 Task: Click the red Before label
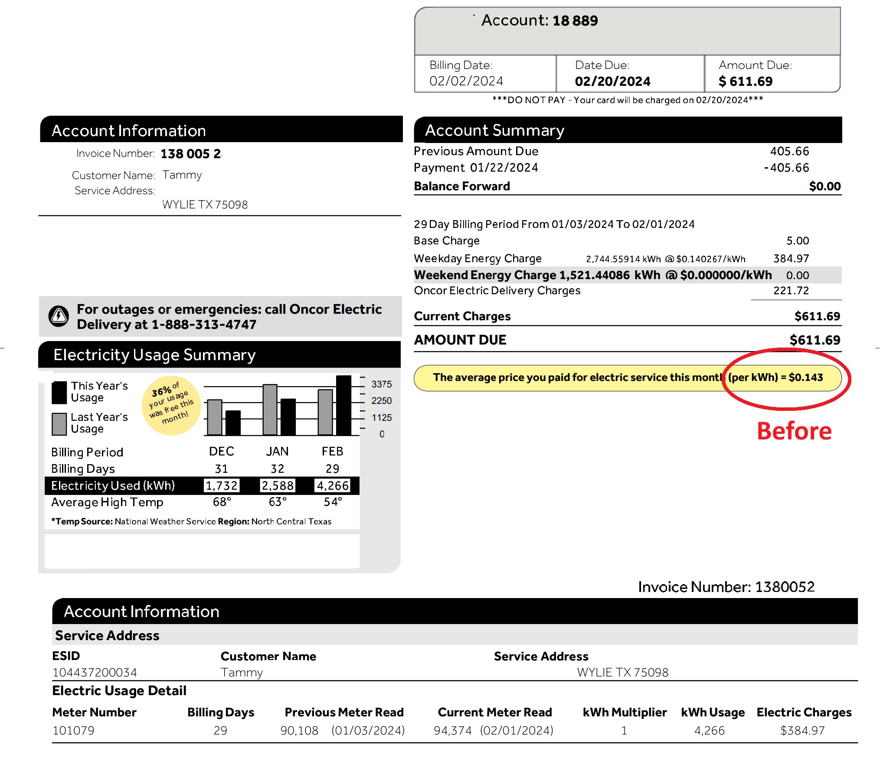794,431
